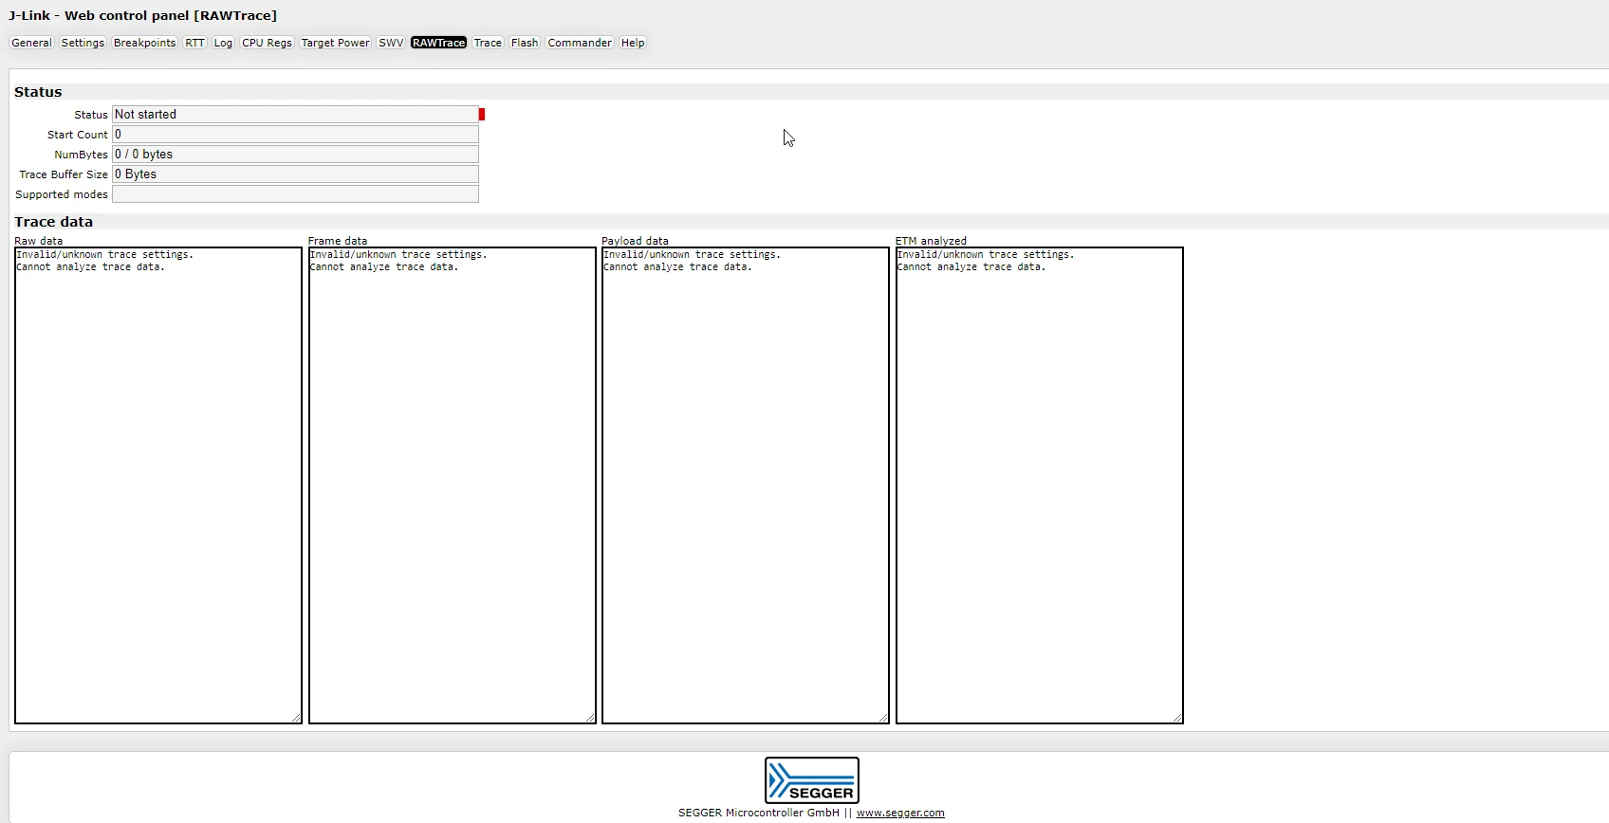Show the CPU Regs tab
Viewport: 1609px width, 823px height.
pyautogui.click(x=267, y=43)
